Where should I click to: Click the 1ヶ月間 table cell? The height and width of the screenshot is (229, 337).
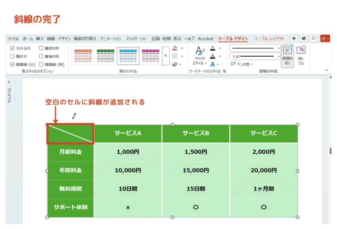coord(264,189)
